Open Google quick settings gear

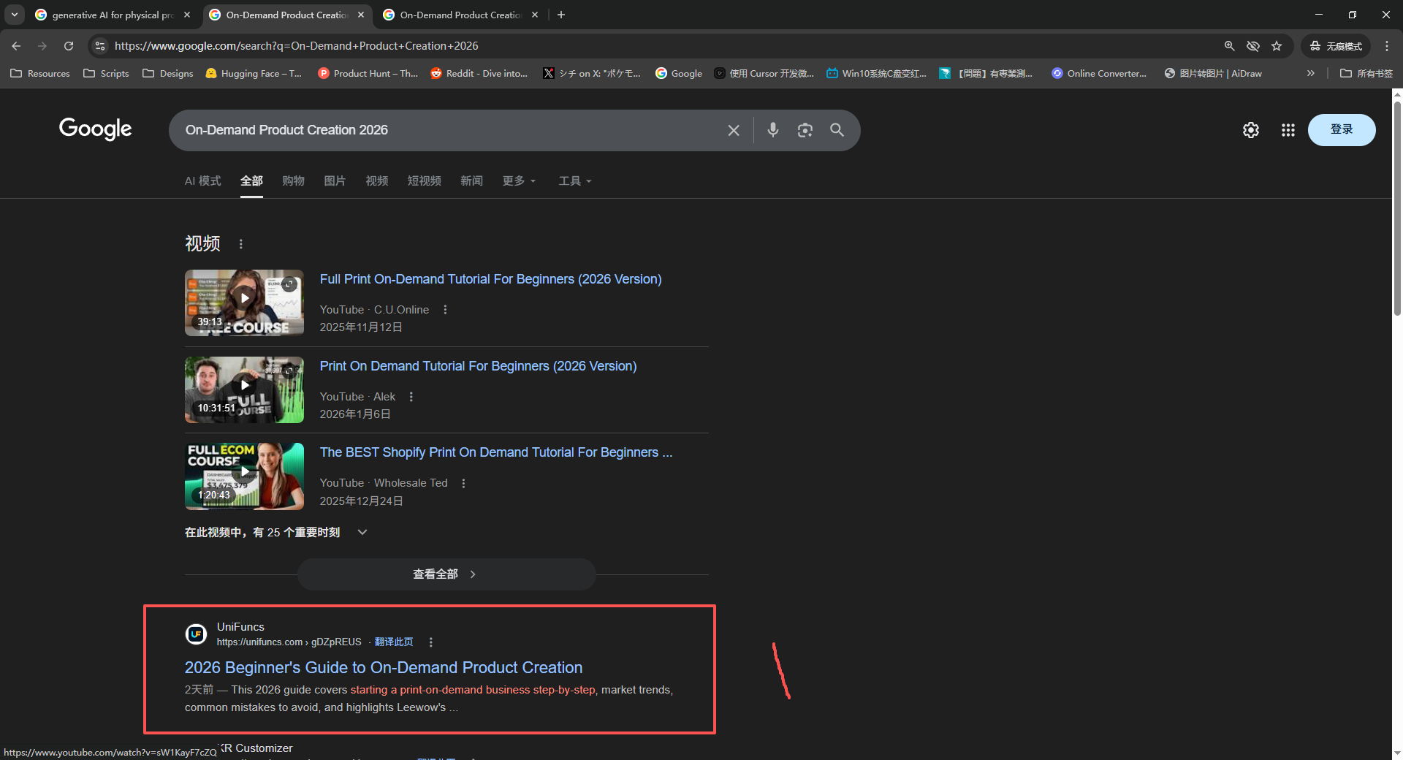(1250, 130)
